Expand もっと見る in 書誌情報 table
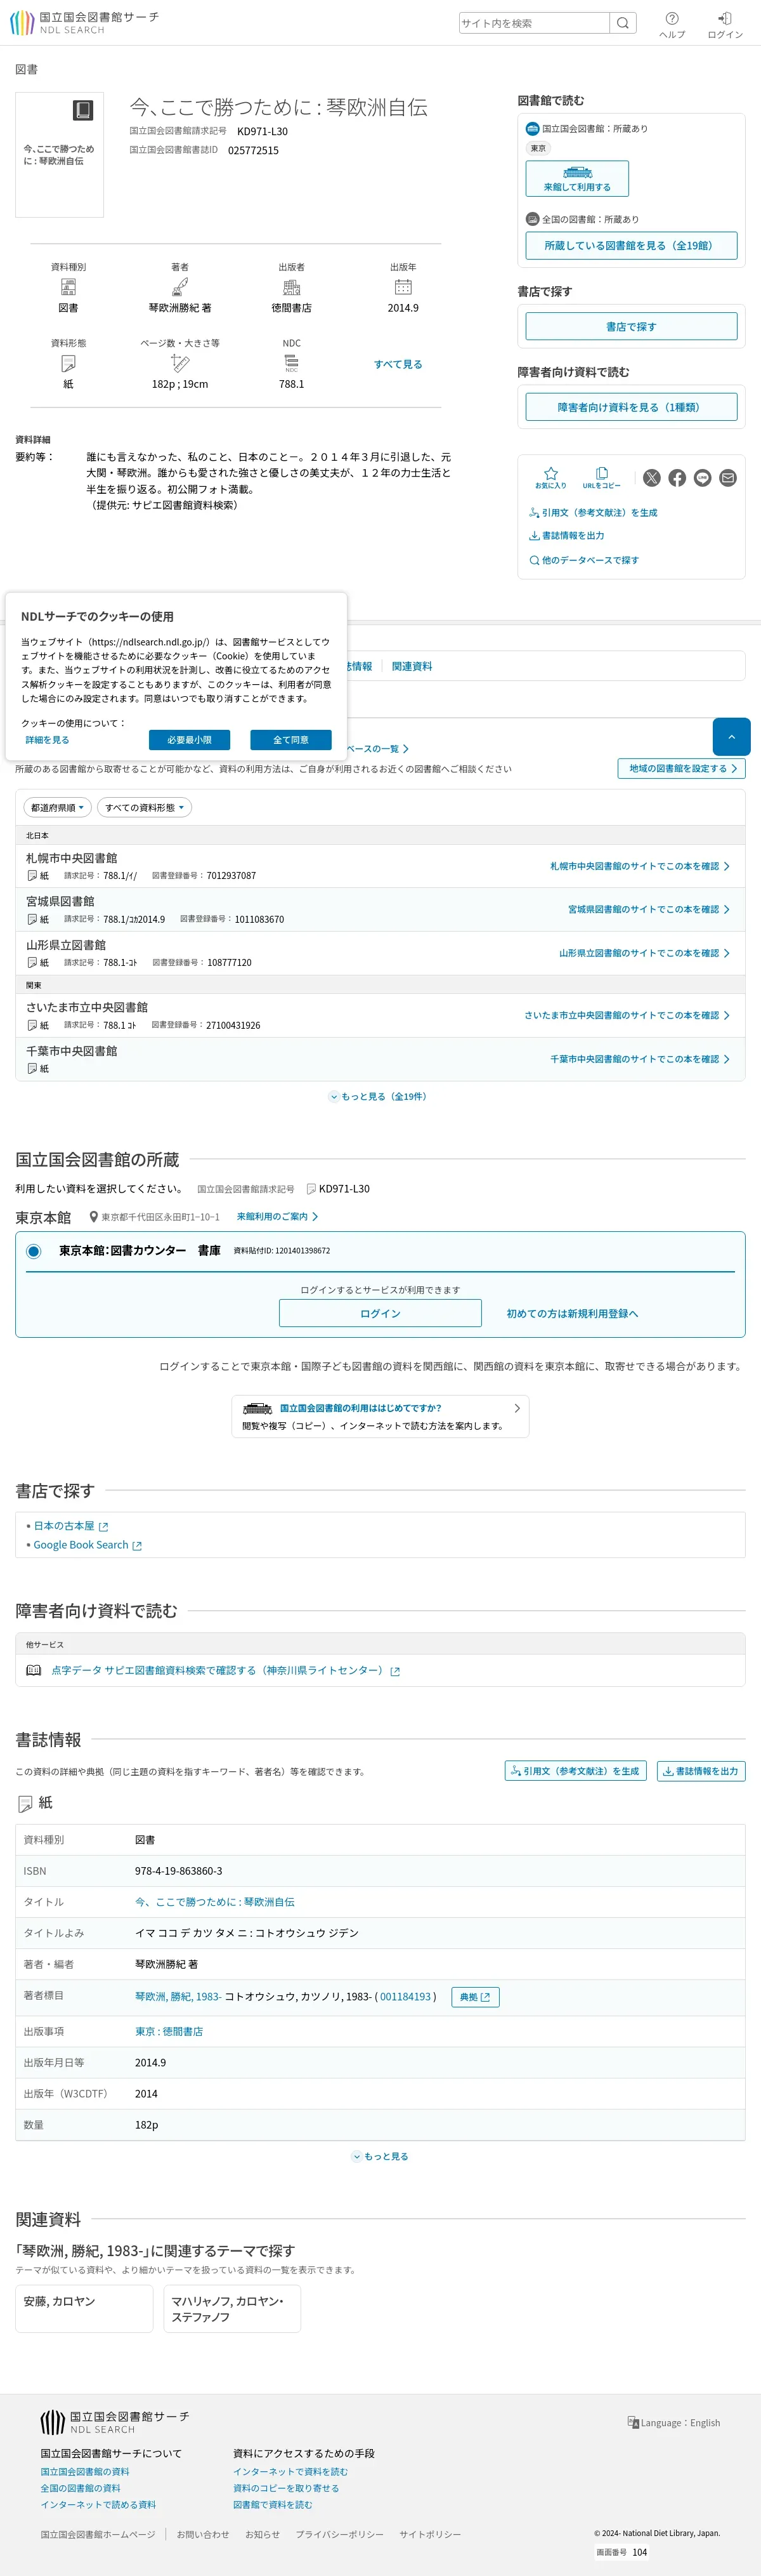The width and height of the screenshot is (761, 2576). point(380,2156)
